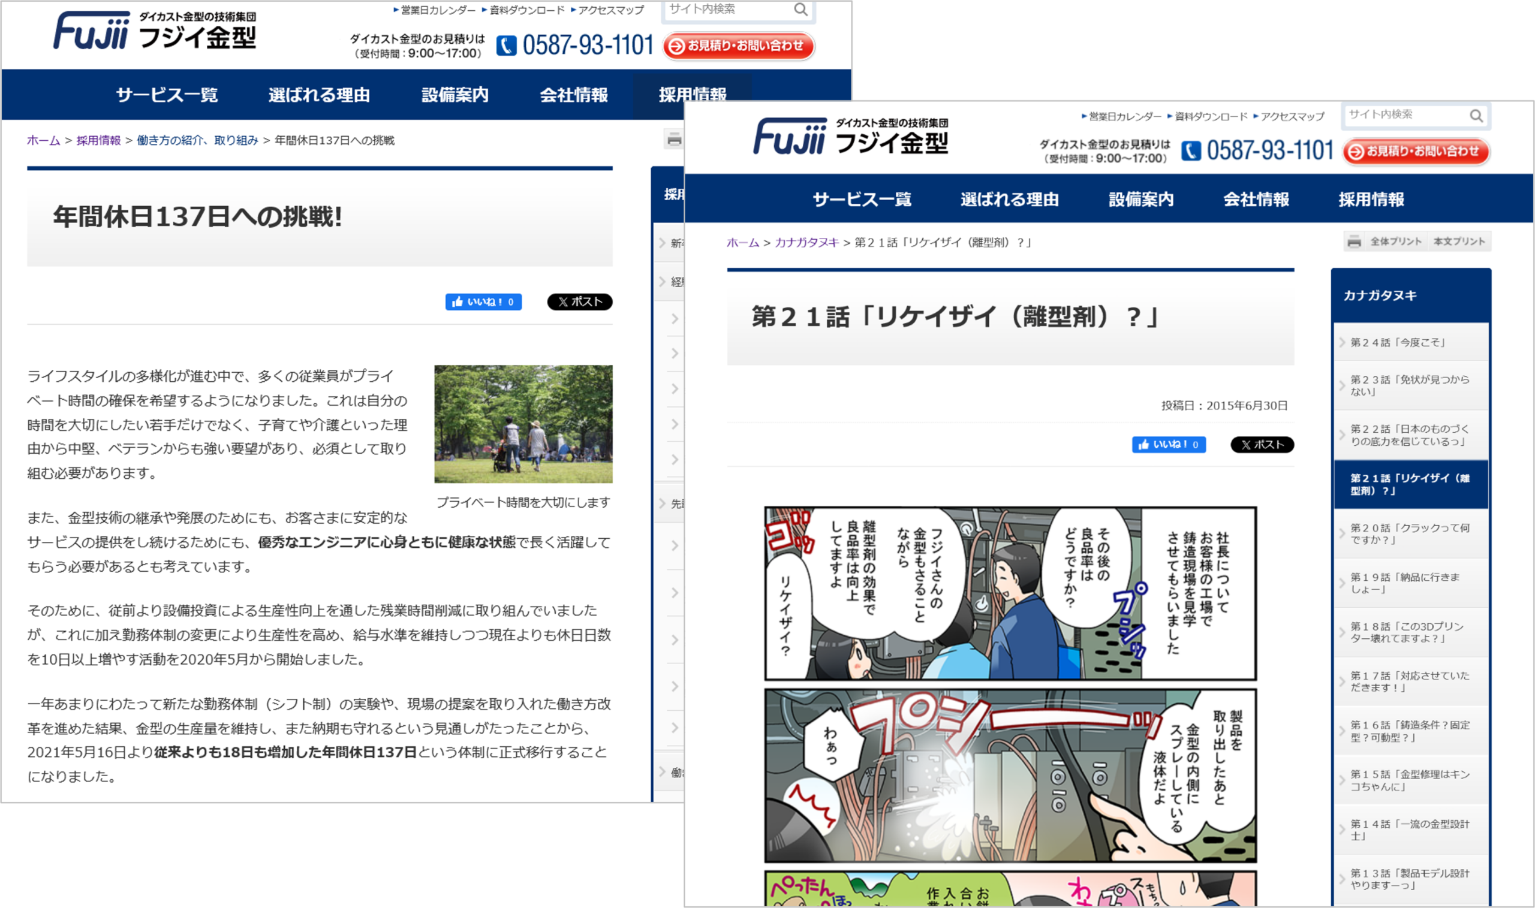Click the printer icon beside 全体プリント

click(x=1356, y=241)
